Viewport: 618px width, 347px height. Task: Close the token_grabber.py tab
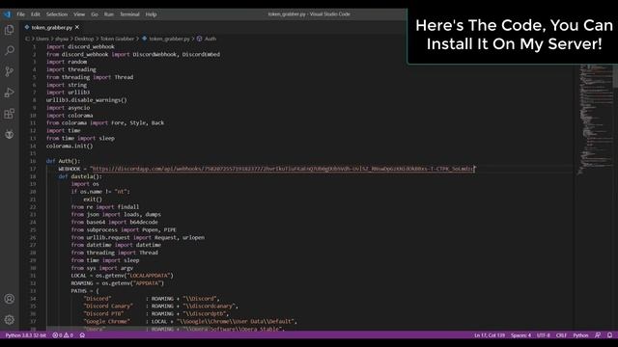point(77,27)
